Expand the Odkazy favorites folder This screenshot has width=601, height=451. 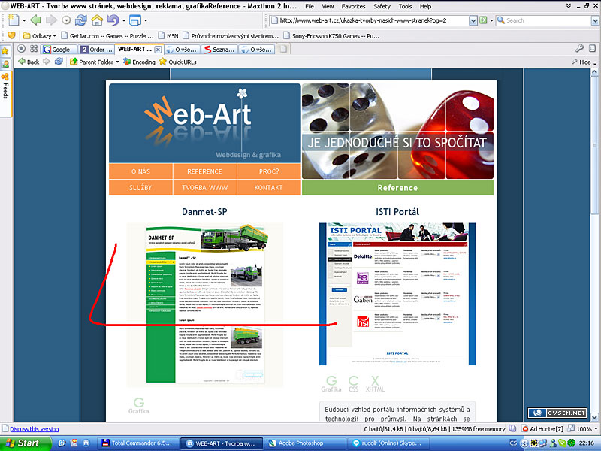[x=40, y=35]
